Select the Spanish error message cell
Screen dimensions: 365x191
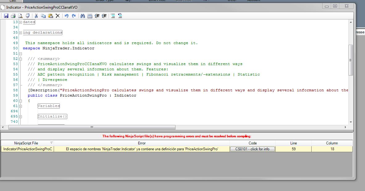(142, 149)
